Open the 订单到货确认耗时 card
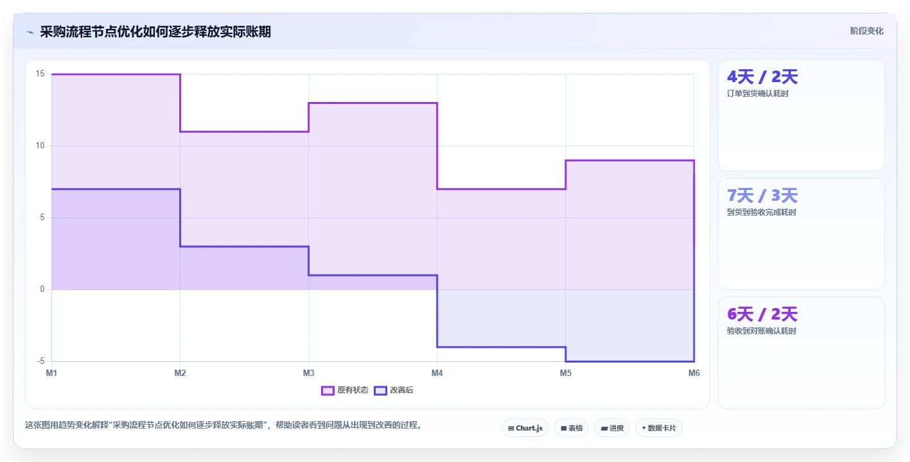The height and width of the screenshot is (462, 910). [801, 115]
